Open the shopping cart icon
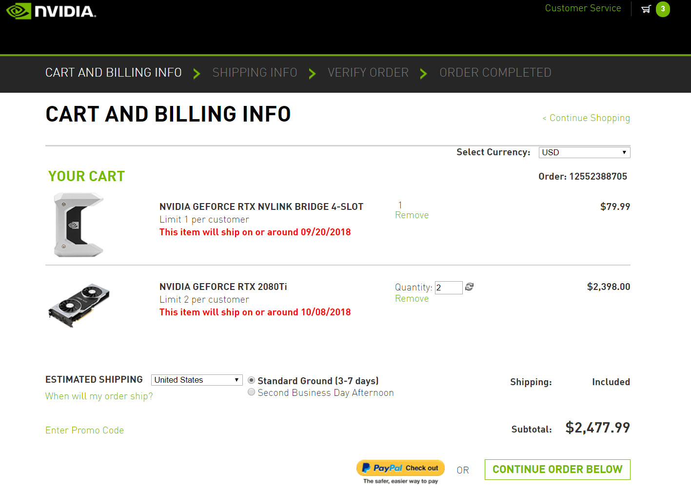 (646, 9)
